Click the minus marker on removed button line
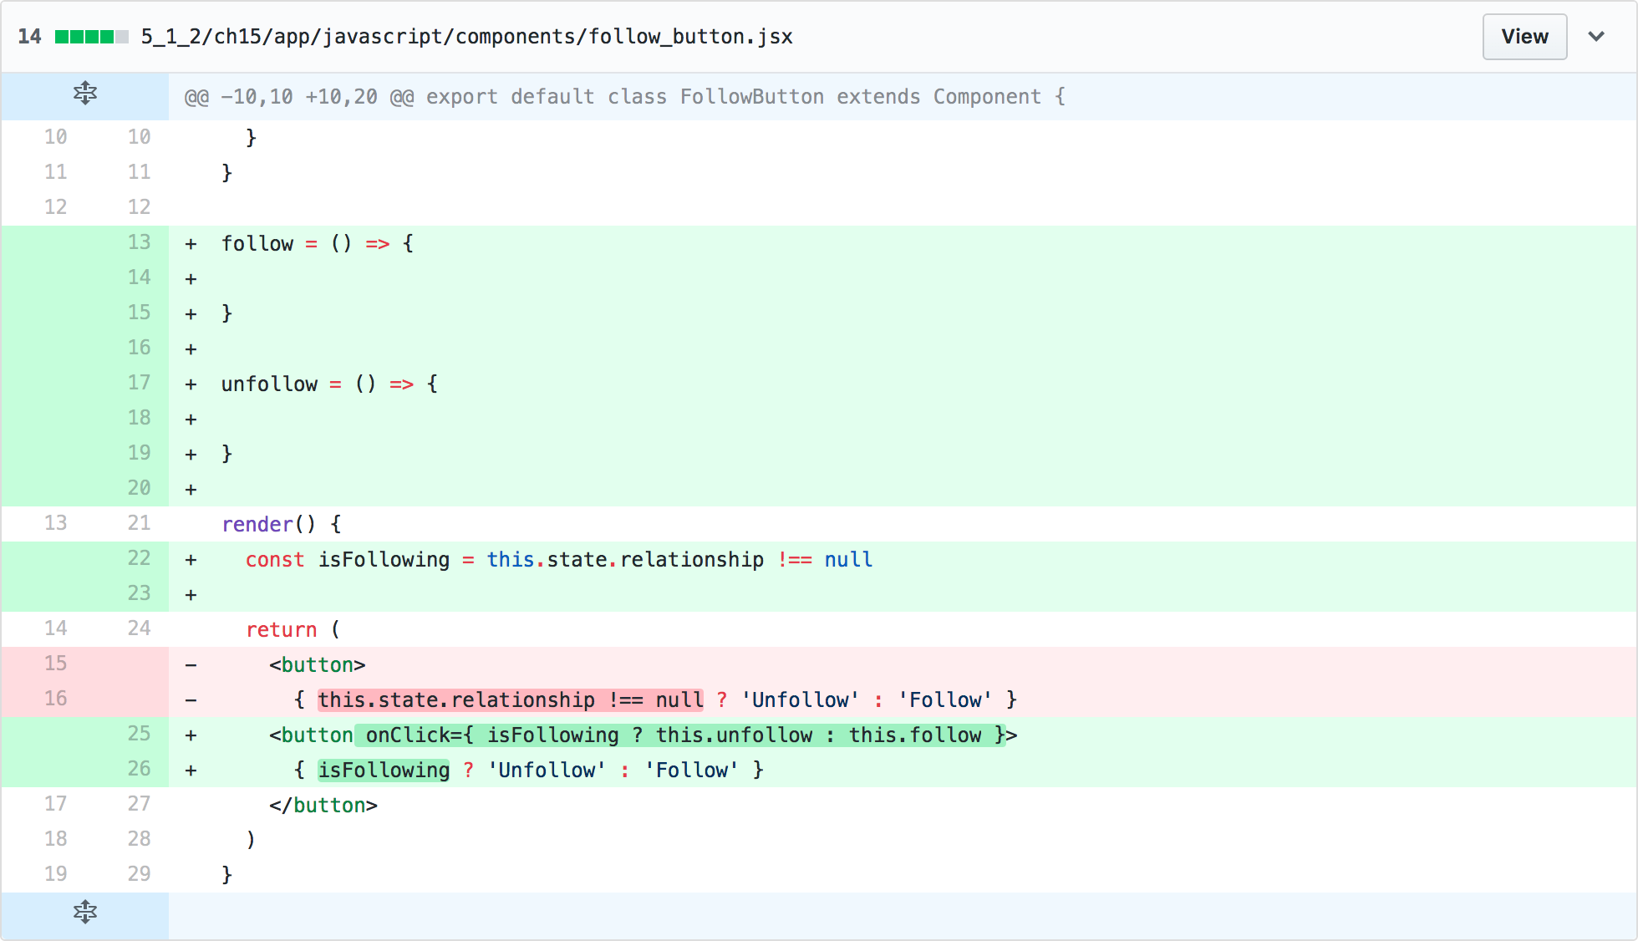Screen dimensions: 1638x941 191,665
